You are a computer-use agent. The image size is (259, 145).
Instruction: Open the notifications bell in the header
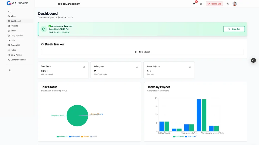(x=194, y=4)
